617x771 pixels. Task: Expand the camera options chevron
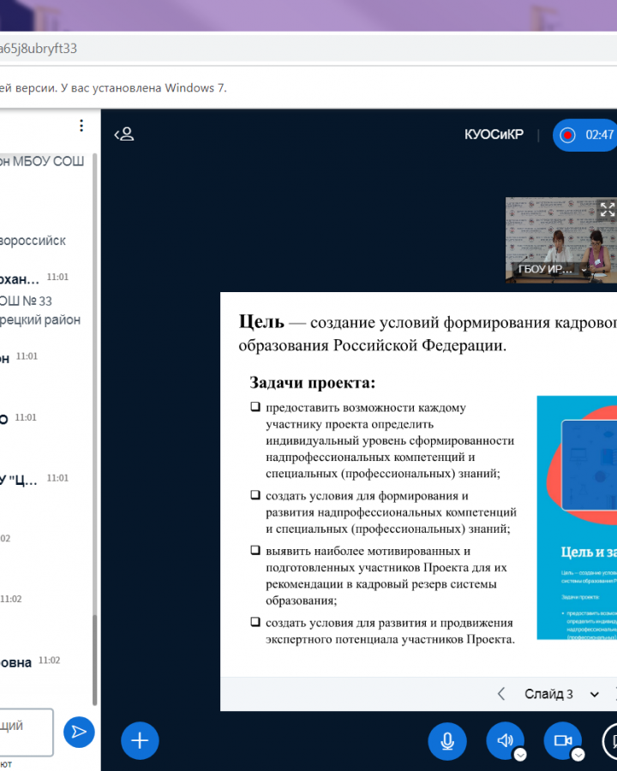578,755
